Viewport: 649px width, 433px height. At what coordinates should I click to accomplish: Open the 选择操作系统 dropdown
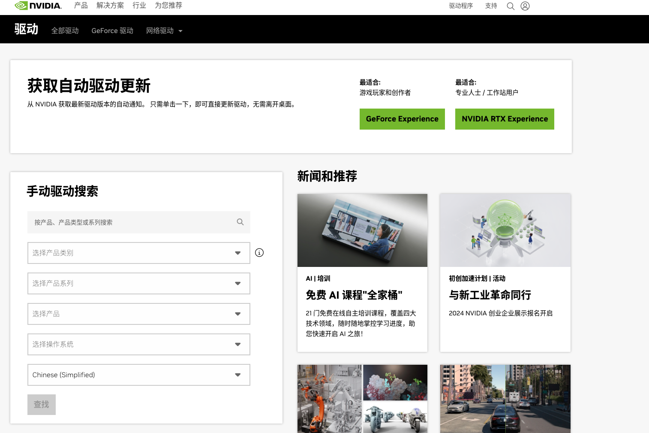pos(138,345)
